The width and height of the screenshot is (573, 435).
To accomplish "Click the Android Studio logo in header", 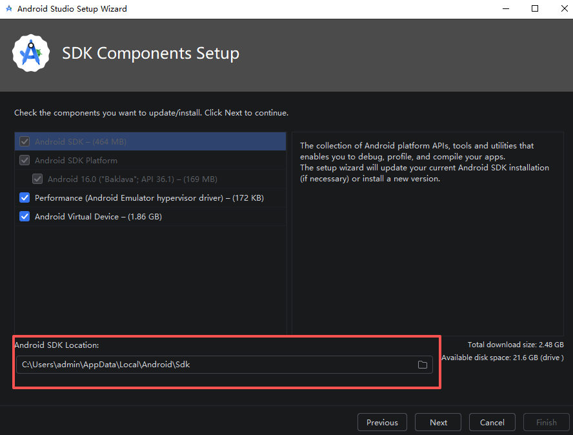I will [x=31, y=54].
